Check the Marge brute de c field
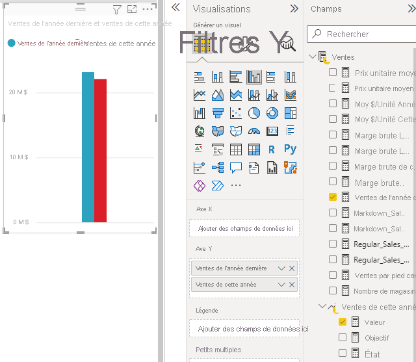The image size is (416, 362). tap(332, 166)
